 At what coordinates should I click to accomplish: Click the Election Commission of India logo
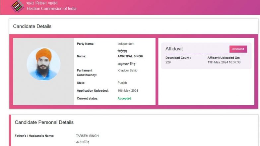pyautogui.click(x=17, y=6)
